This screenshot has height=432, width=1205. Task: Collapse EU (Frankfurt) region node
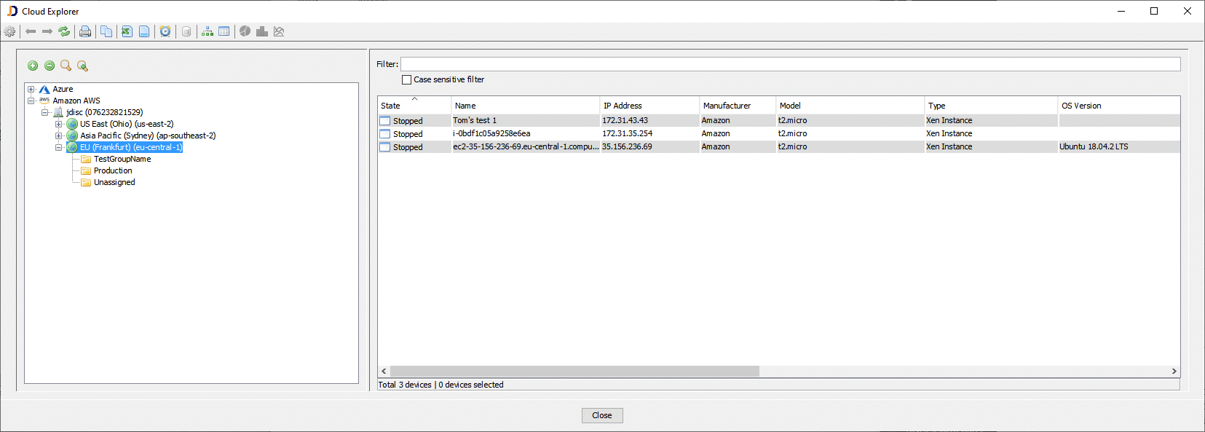[x=59, y=148]
